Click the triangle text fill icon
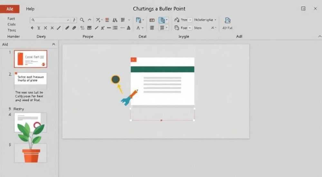 pyautogui.click(x=128, y=28)
